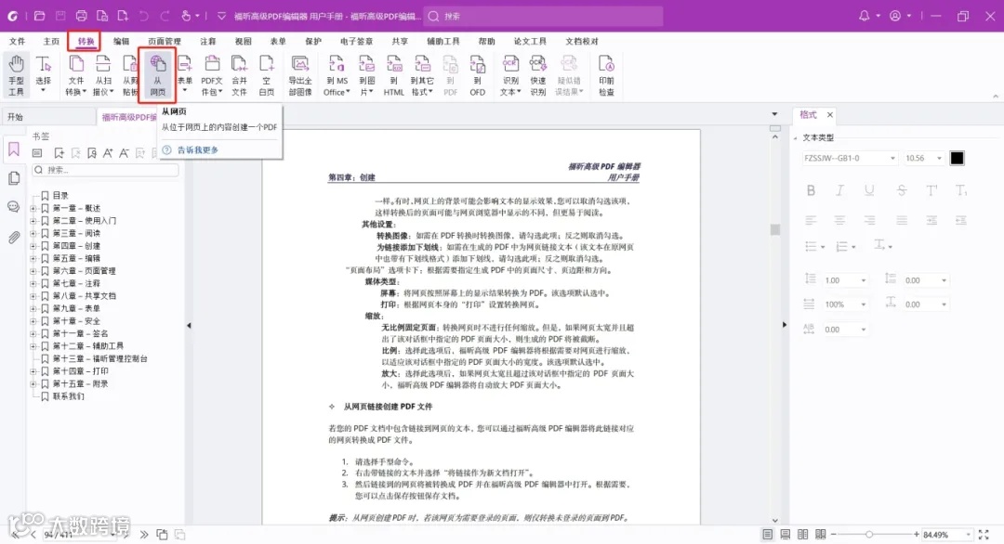Open File Convert (文件转换) tool
1004x544 pixels.
[75, 75]
